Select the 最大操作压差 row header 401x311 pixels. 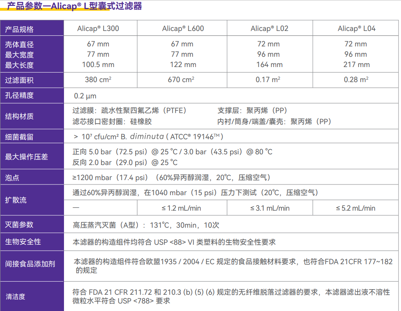pyautogui.click(x=27, y=157)
